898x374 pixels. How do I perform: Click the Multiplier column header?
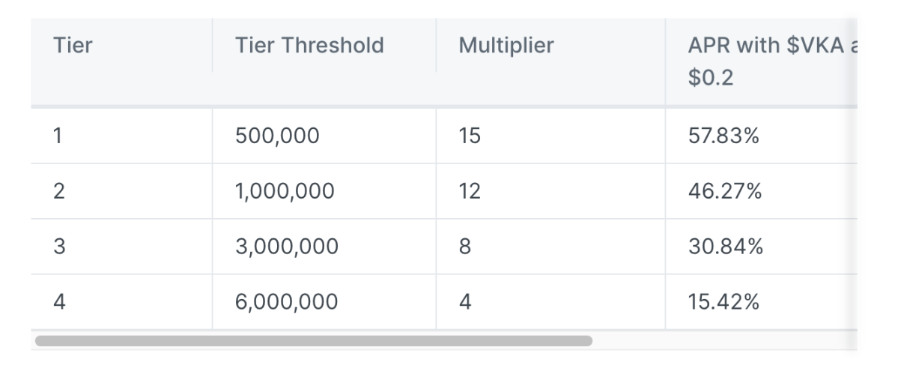(506, 46)
